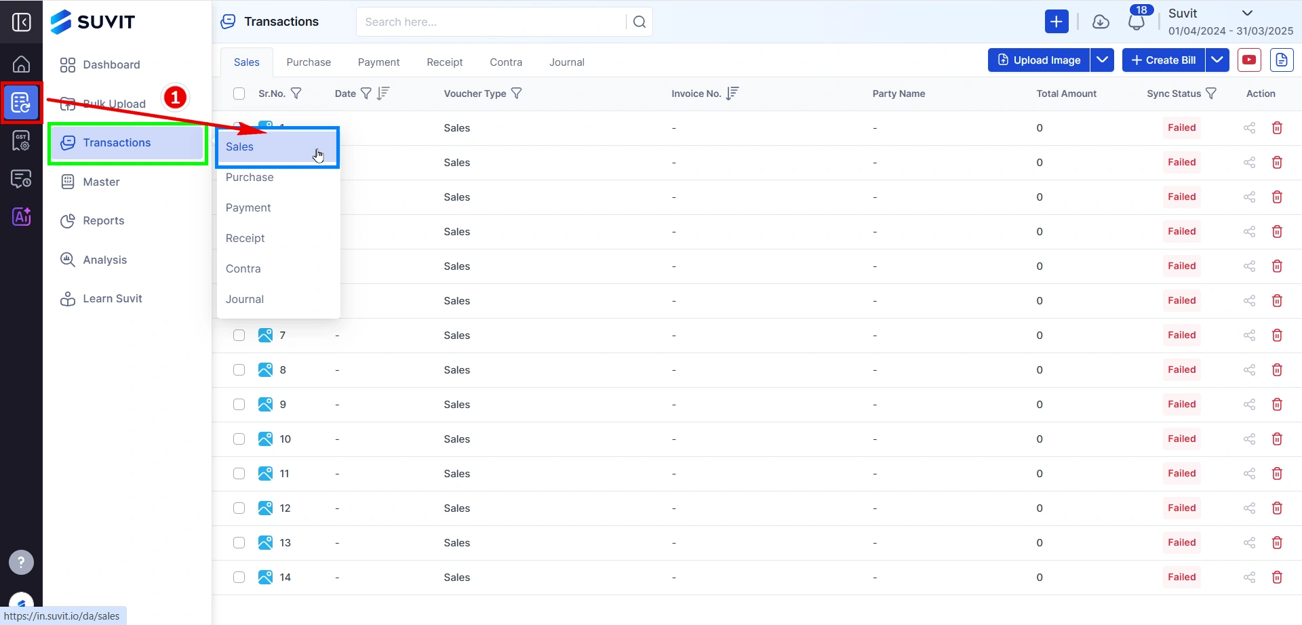Select all rows with header checkbox
The height and width of the screenshot is (625, 1302).
click(x=239, y=94)
